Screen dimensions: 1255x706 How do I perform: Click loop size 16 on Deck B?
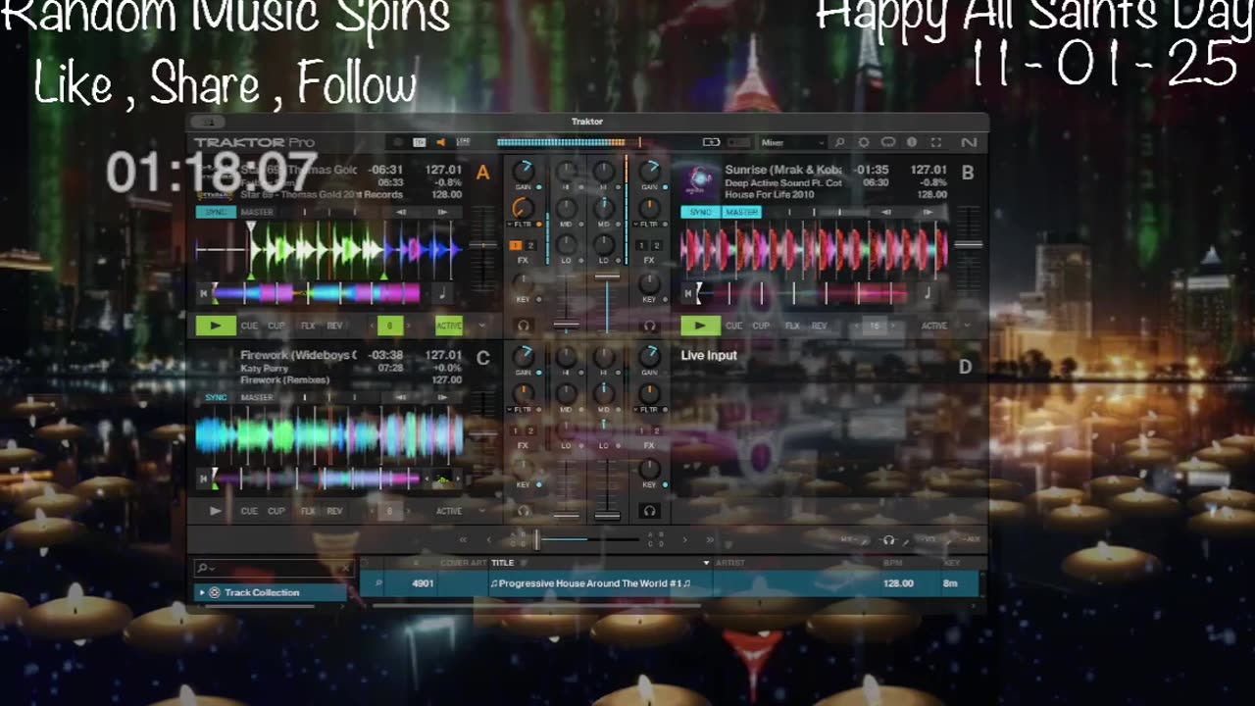(x=874, y=326)
